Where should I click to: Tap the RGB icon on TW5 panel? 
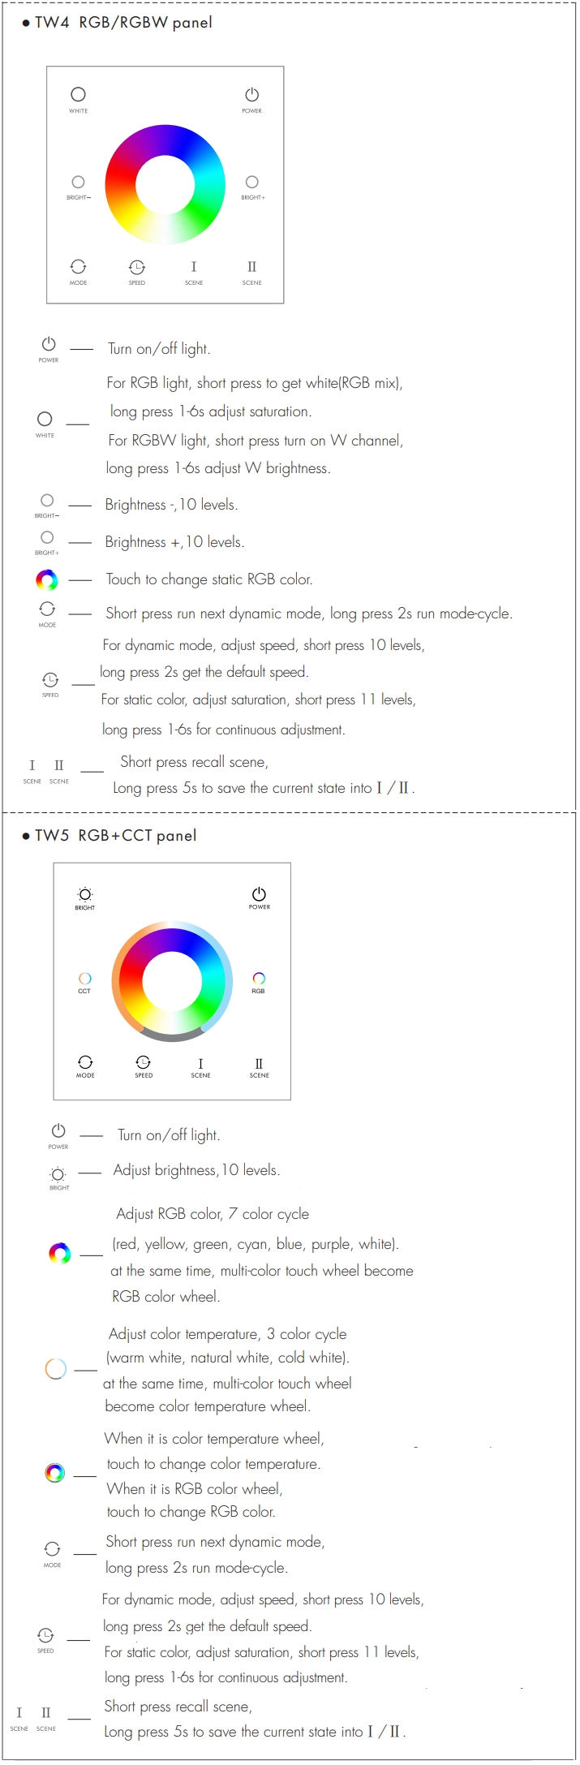pos(259,979)
